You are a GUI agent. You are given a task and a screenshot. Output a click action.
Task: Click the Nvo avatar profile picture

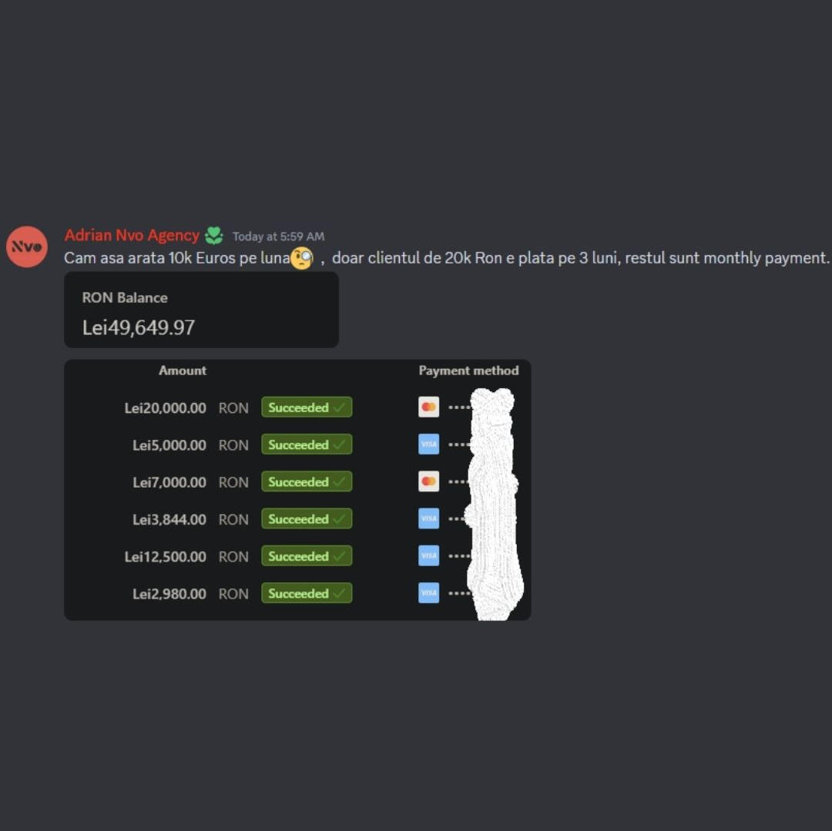[26, 246]
